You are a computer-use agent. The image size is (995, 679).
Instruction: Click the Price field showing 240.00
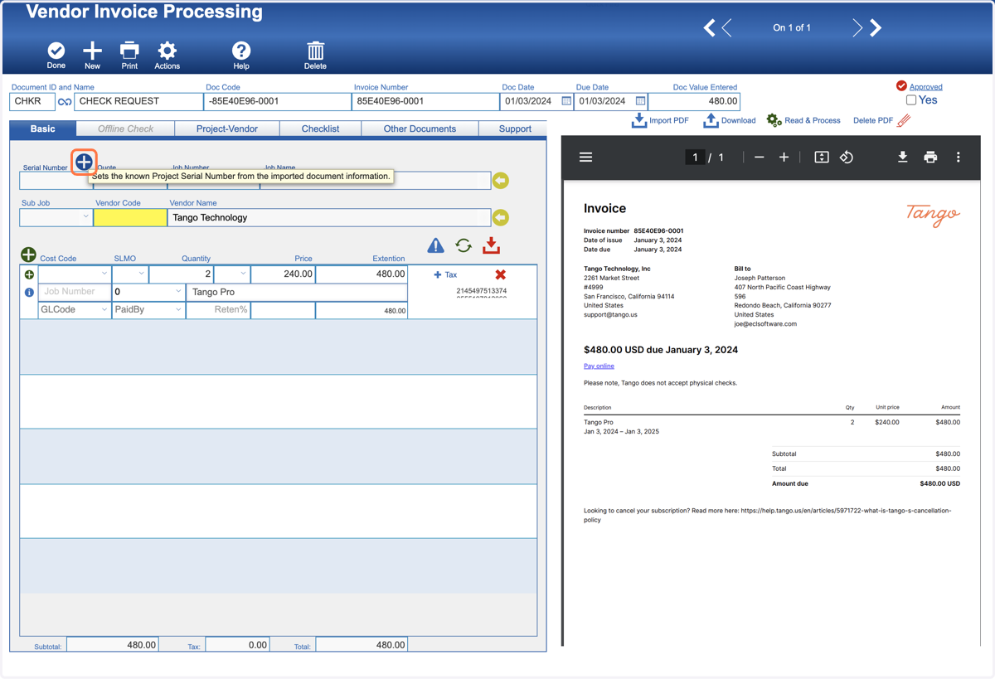click(x=283, y=274)
